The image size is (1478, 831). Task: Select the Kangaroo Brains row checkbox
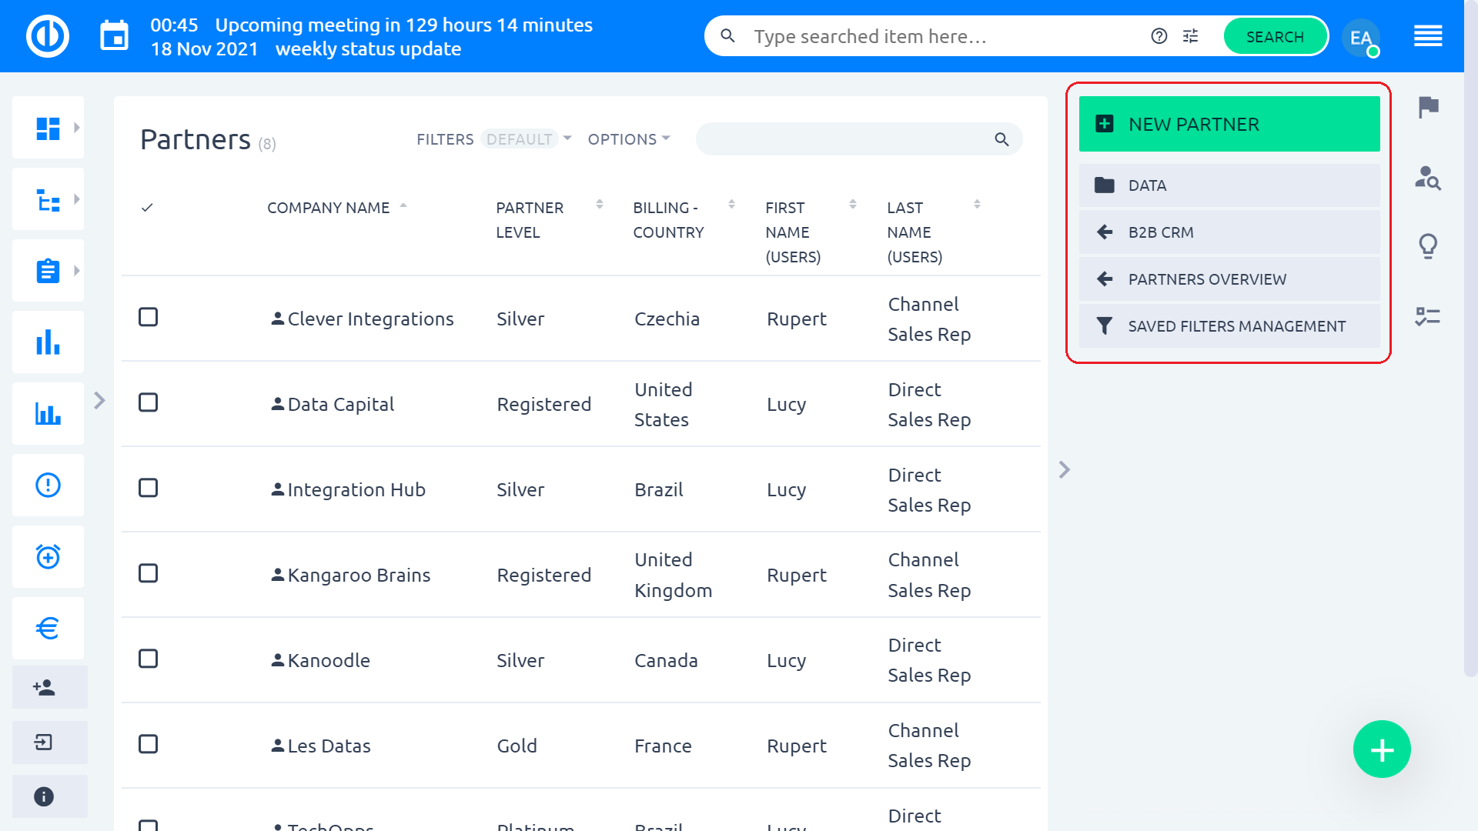148,574
